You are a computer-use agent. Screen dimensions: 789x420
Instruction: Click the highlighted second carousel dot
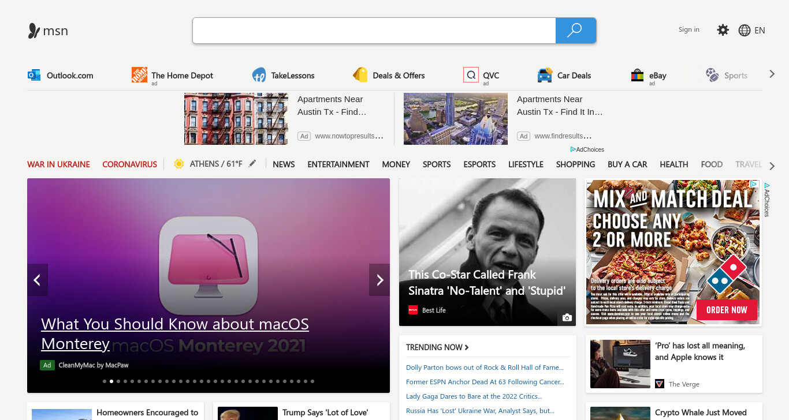coord(111,381)
